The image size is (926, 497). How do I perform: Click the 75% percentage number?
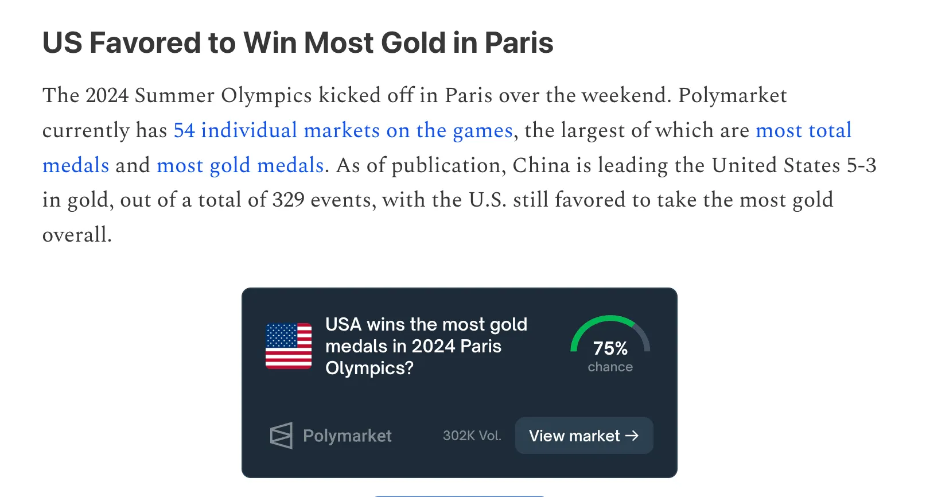[610, 348]
